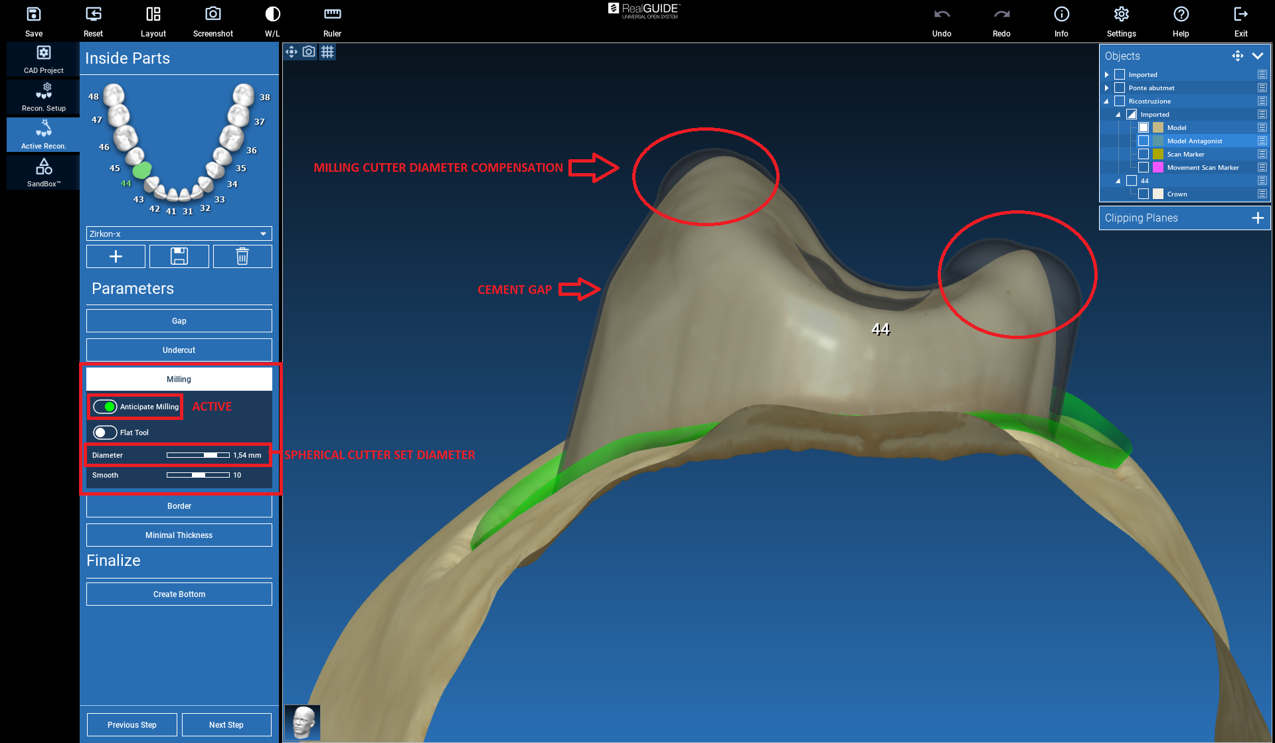
Task: Select the Ruler measurement tool
Action: coord(332,15)
